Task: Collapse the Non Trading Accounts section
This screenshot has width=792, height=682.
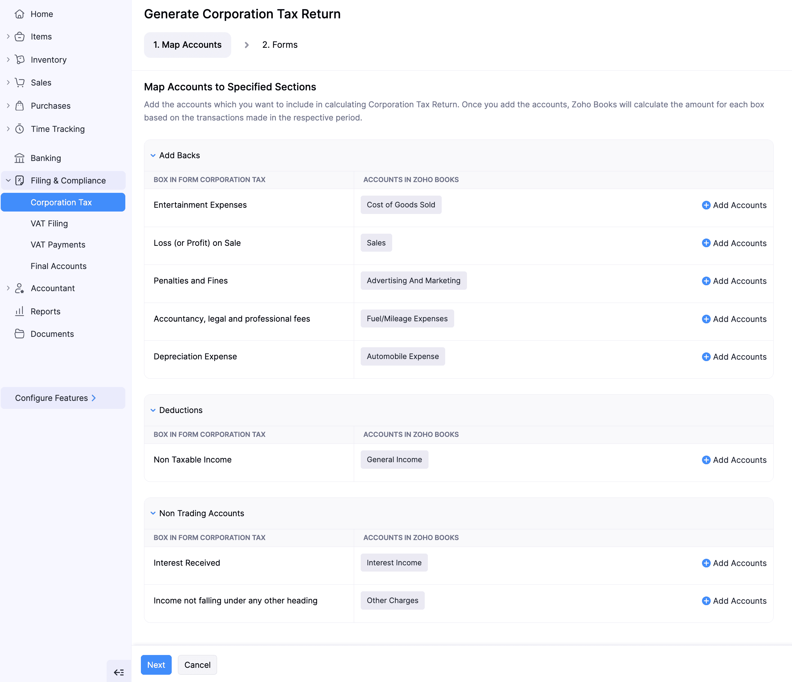Action: pos(153,513)
